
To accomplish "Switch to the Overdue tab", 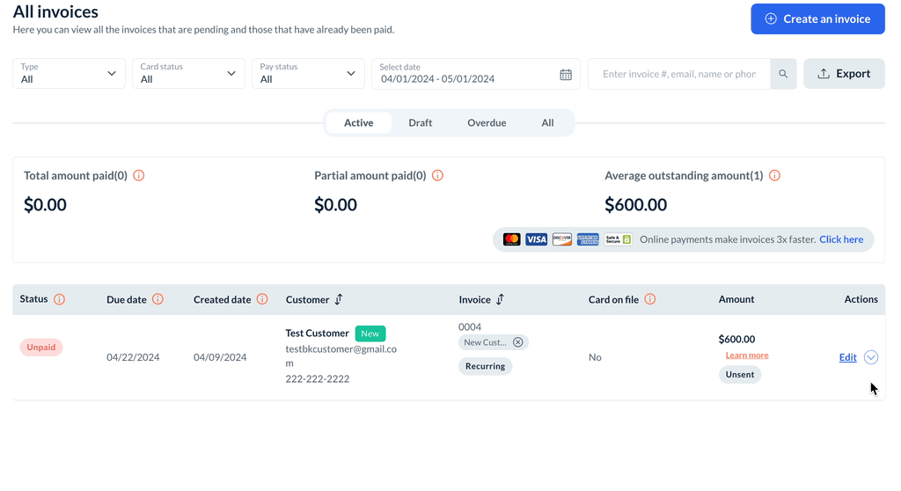I will (487, 123).
